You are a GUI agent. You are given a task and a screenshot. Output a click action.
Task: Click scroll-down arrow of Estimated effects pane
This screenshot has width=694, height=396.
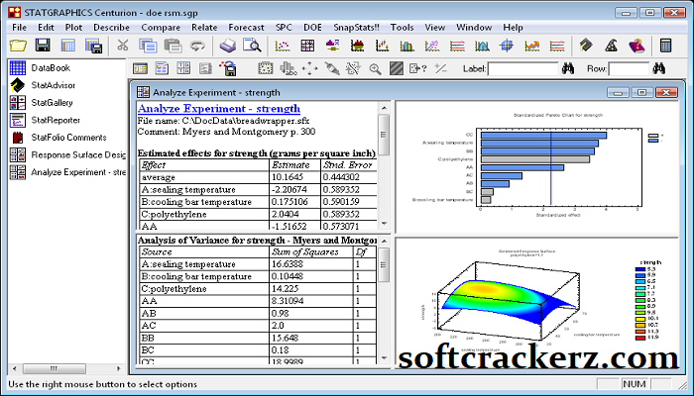click(384, 224)
